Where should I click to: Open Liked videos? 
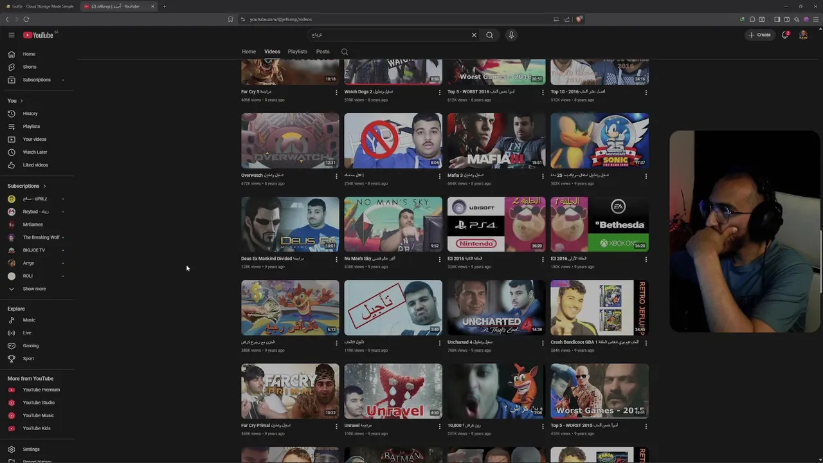pyautogui.click(x=35, y=165)
